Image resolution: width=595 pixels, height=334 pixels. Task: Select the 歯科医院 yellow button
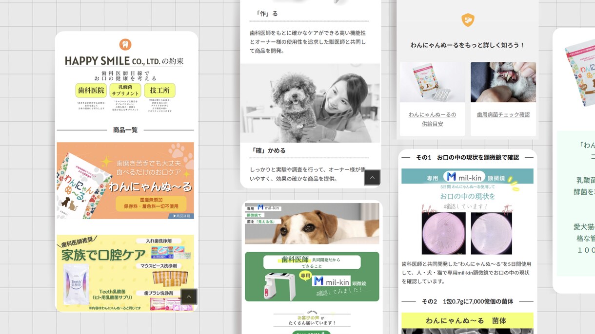pos(91,90)
